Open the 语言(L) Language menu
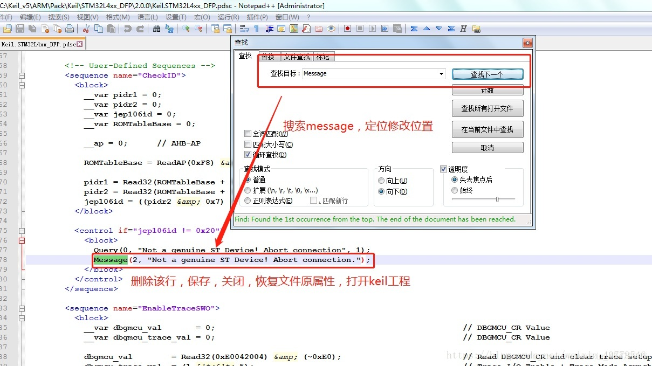This screenshot has height=366, width=652. (148, 17)
